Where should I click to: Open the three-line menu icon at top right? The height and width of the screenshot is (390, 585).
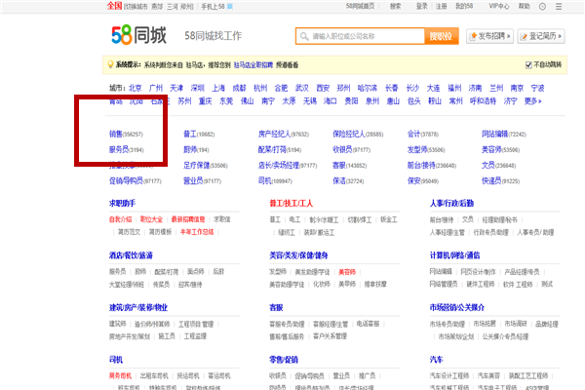(559, 7)
